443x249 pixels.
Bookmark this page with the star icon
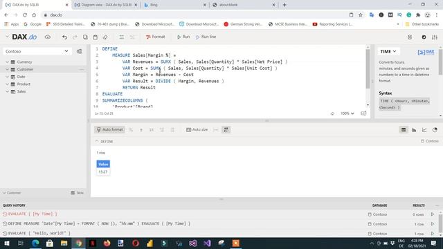361,15
